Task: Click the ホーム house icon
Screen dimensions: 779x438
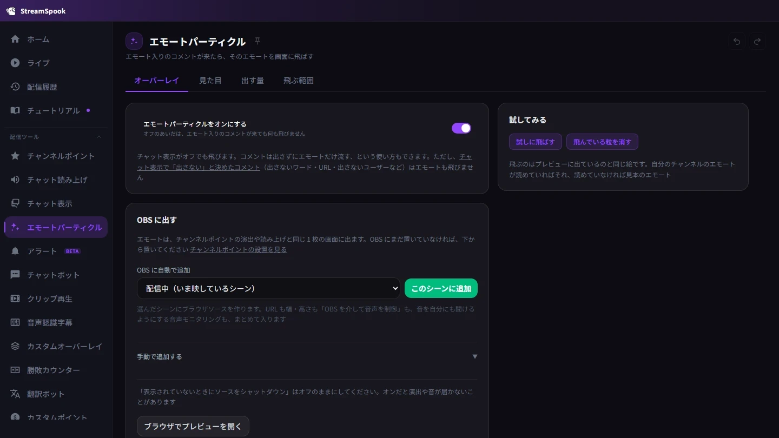Action: point(15,39)
